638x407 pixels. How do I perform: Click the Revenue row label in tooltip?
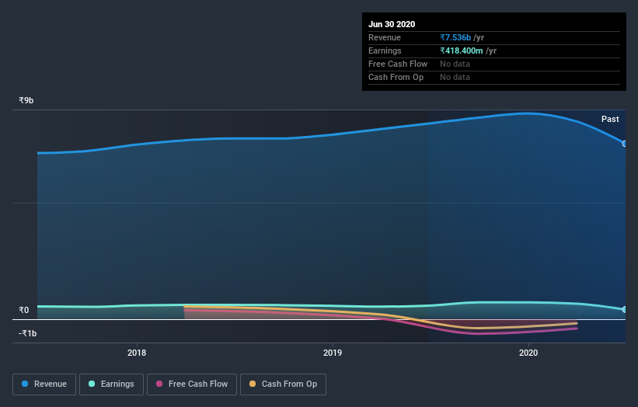click(385, 37)
